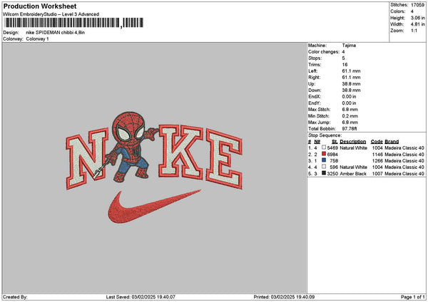Image resolution: width=428 pixels, height=302 pixels.
Task: Choose the white swatch in stop sequence row 4
Action: click(x=324, y=167)
